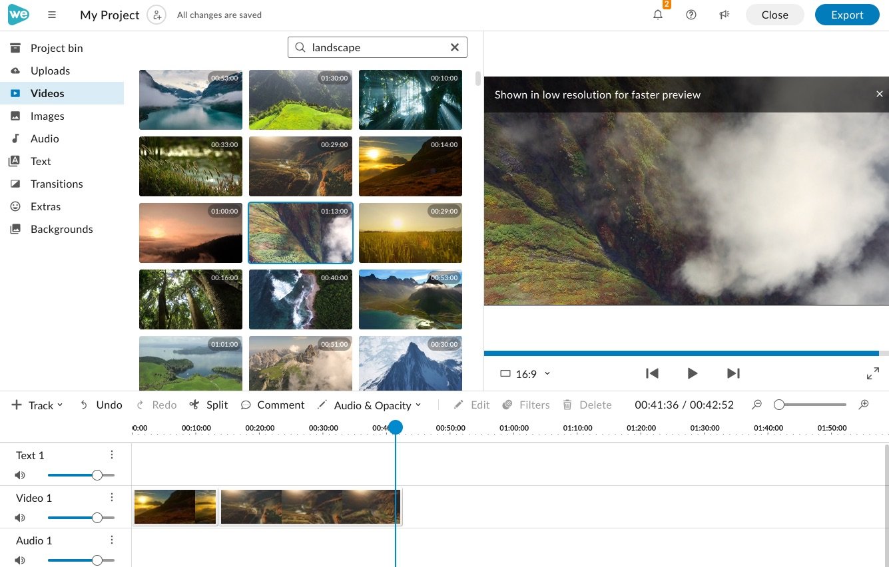Mute the Video 1 track
Image resolution: width=889 pixels, height=567 pixels.
20,518
